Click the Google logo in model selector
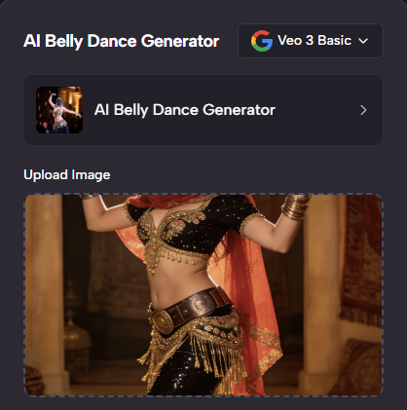407x410 pixels. point(262,41)
